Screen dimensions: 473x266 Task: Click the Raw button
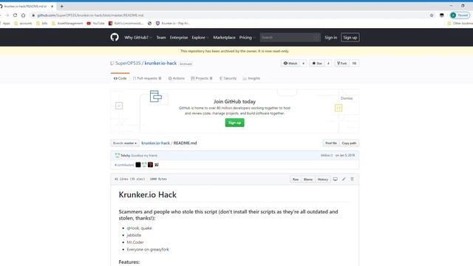coord(296,179)
